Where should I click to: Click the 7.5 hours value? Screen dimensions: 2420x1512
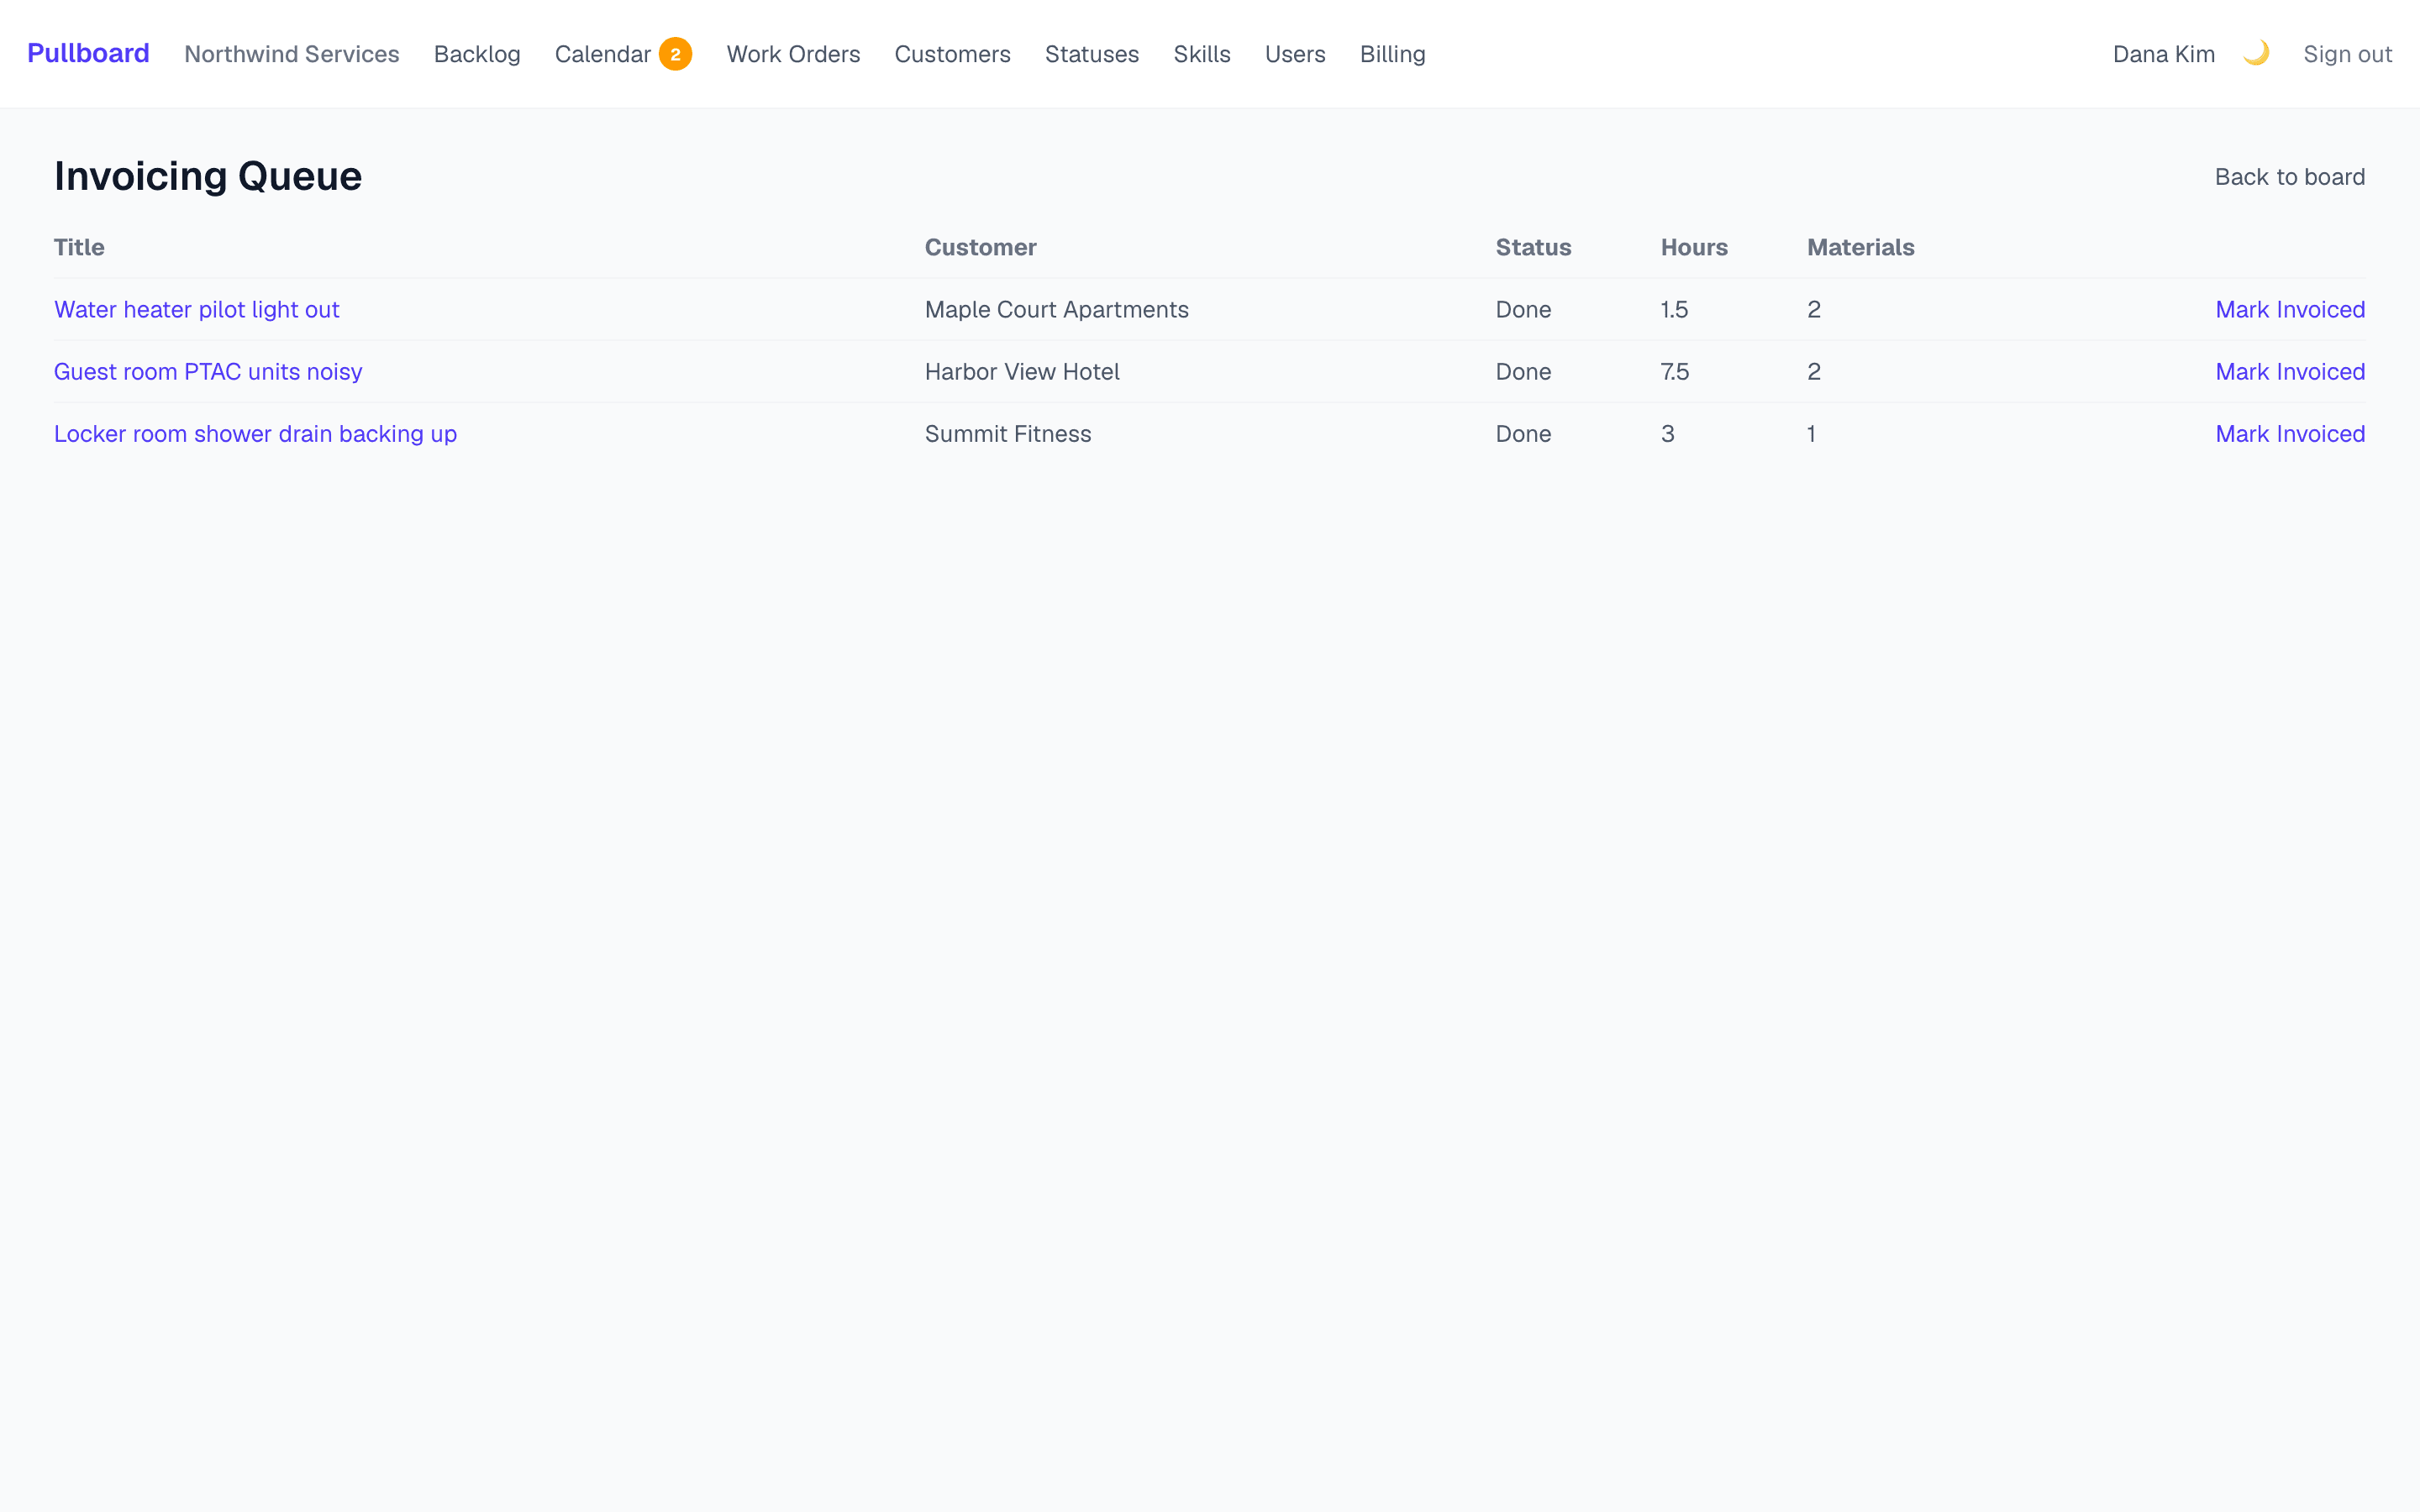pyautogui.click(x=1675, y=372)
